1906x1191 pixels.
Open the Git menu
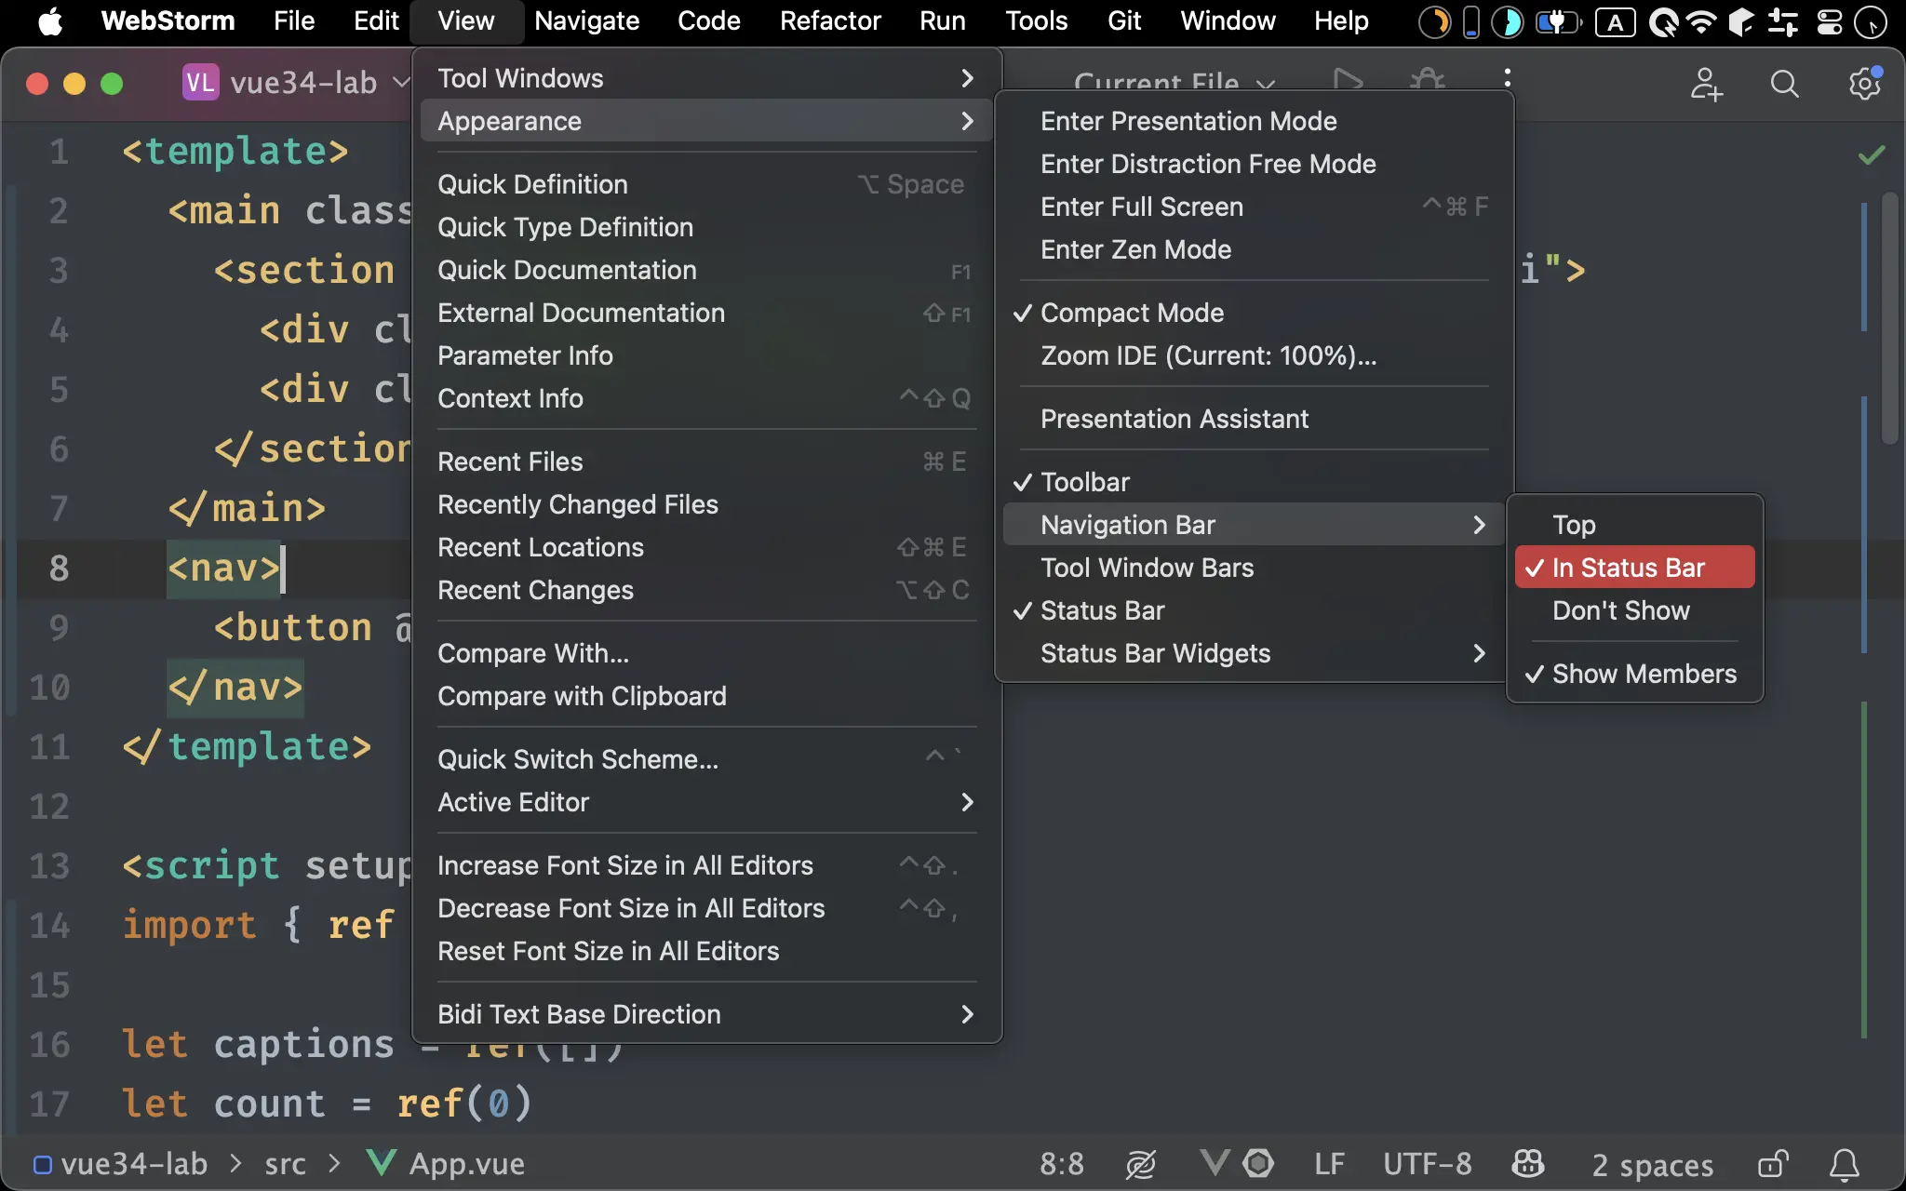(1124, 21)
